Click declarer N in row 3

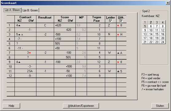point(109,34)
